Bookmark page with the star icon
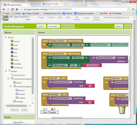Image resolution: width=137 pixels, height=125 pixels. click(129, 9)
